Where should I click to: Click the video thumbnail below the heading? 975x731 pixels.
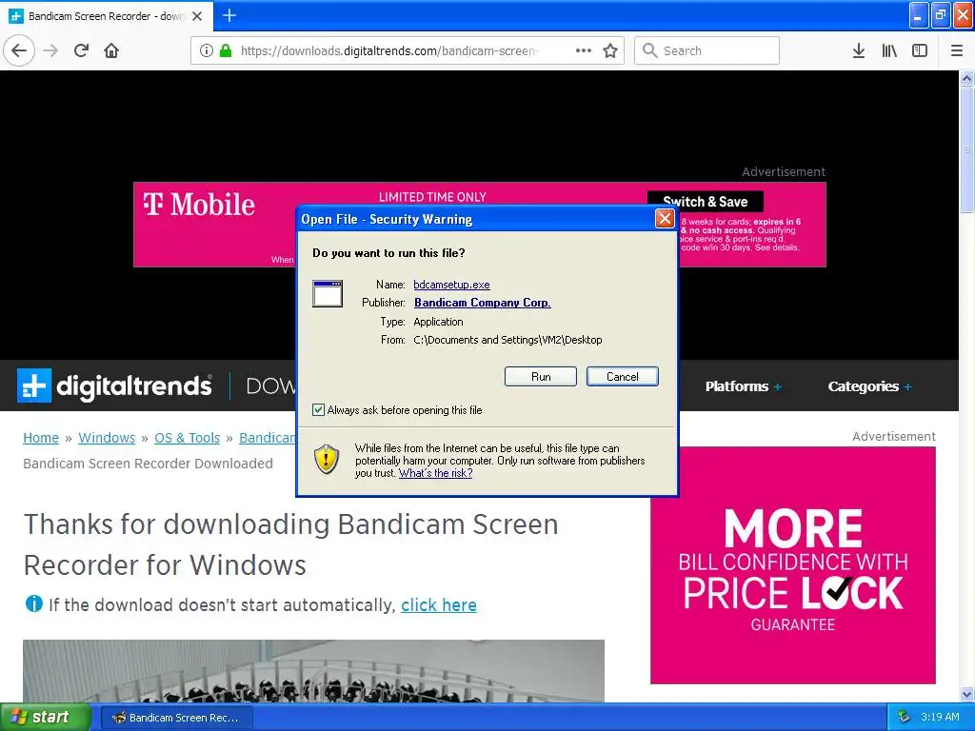(313, 671)
